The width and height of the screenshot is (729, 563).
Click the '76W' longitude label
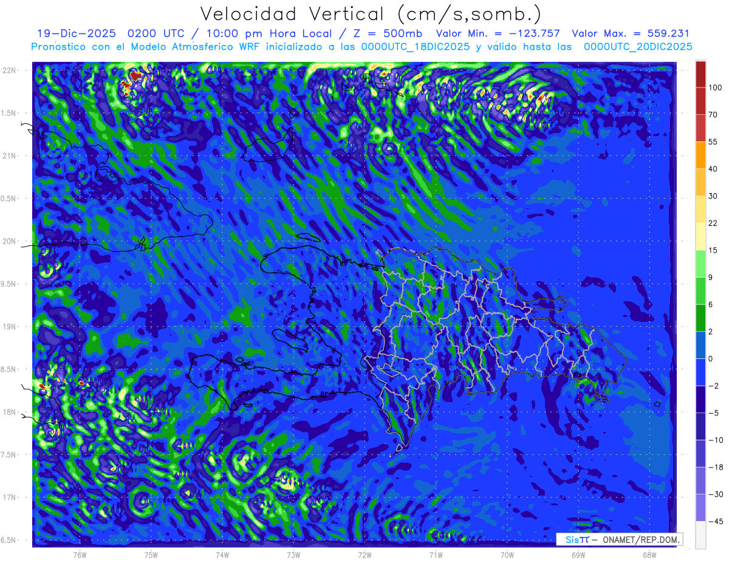[x=80, y=555]
